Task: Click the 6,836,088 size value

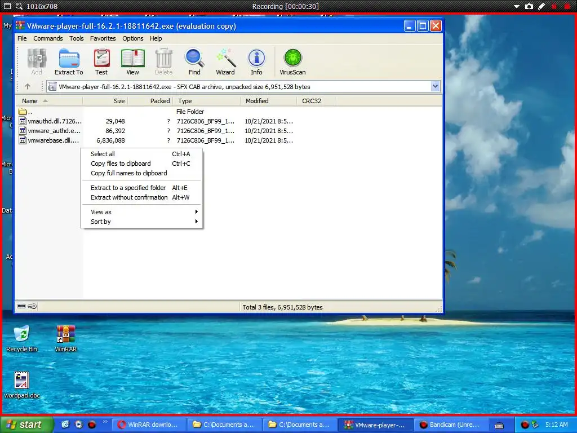Action: point(110,140)
